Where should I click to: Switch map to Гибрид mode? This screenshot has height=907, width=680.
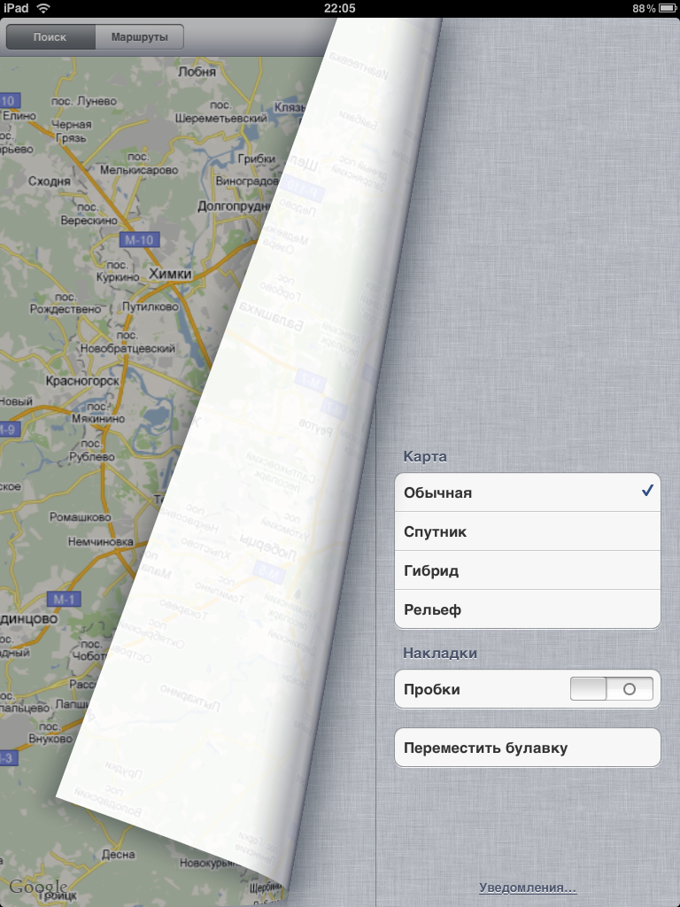(x=527, y=570)
